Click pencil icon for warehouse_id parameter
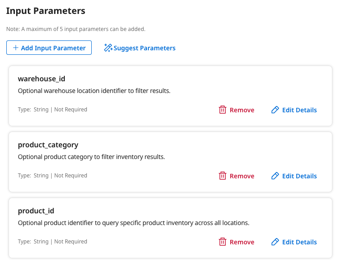 (x=275, y=110)
